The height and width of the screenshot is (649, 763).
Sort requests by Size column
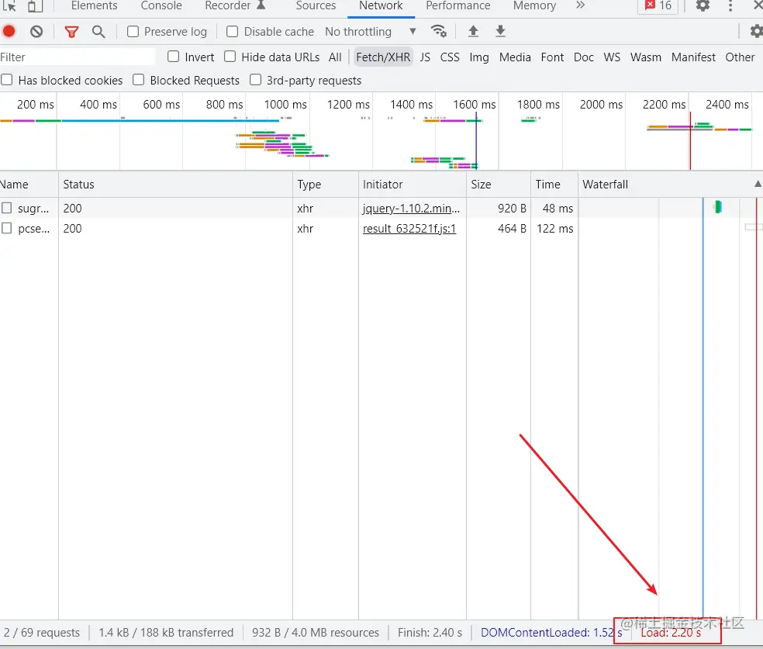tap(499, 185)
